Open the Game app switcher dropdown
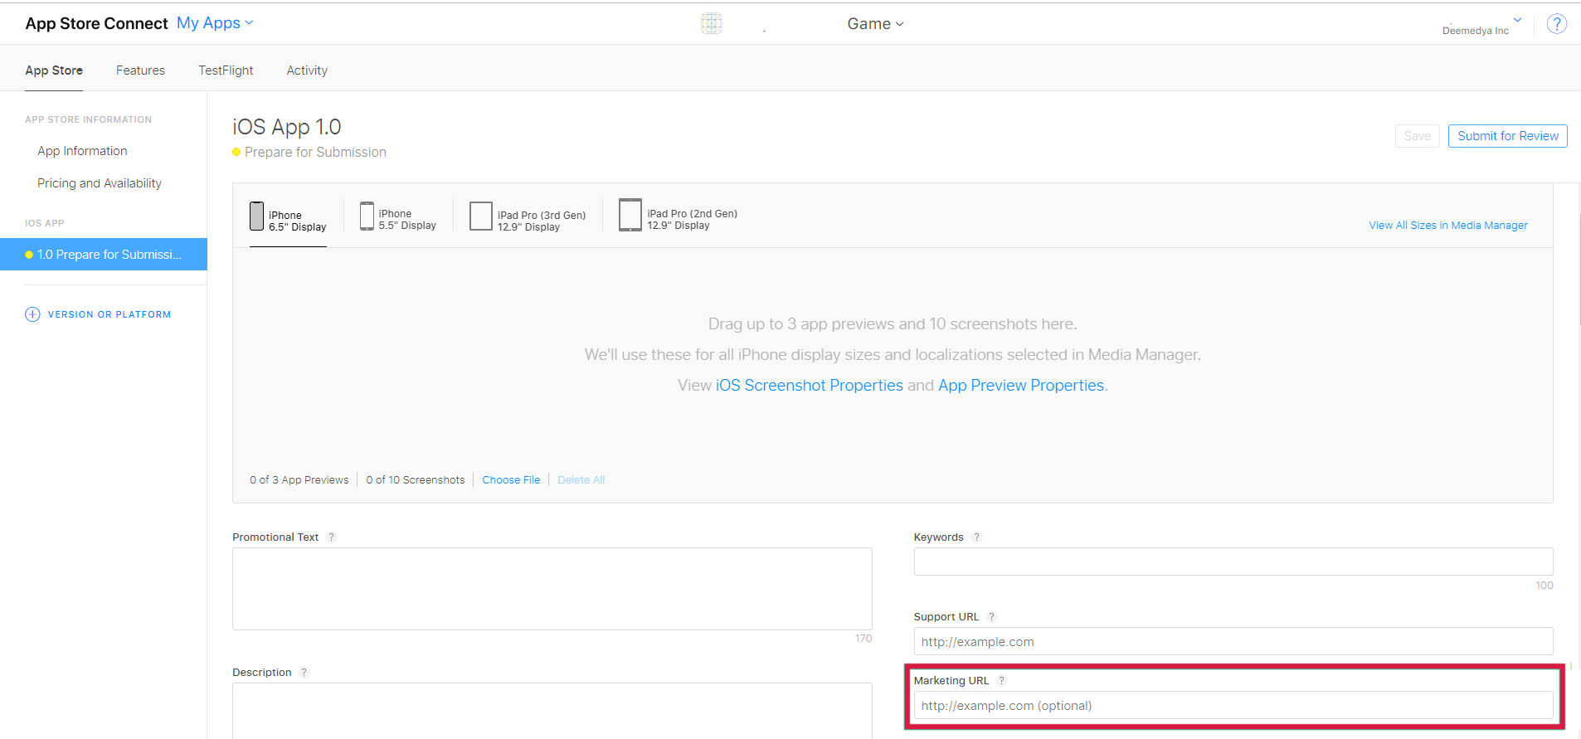Viewport: 1581px width, 739px height. click(x=875, y=24)
